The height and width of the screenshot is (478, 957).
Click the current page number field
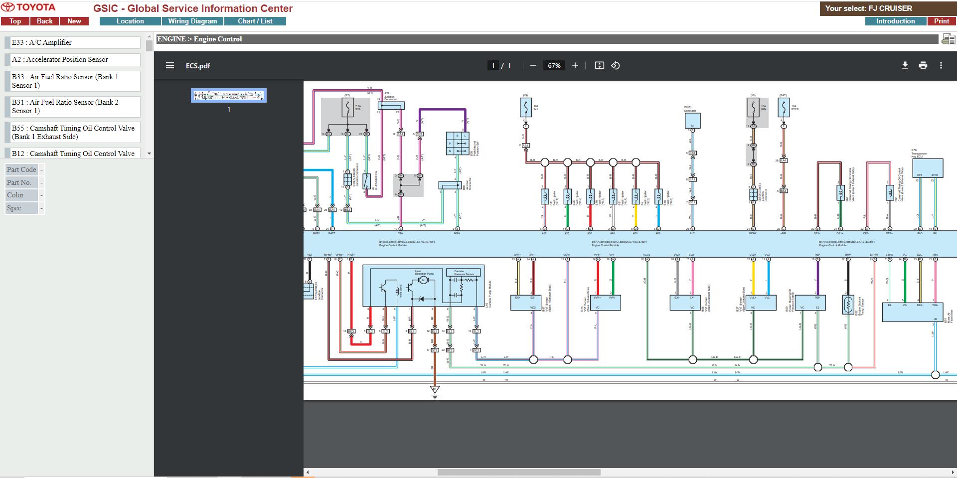click(493, 65)
